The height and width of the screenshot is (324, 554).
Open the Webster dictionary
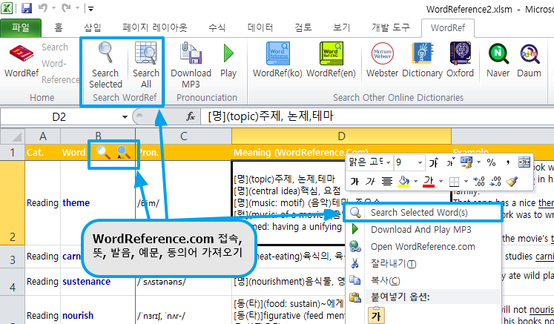(x=382, y=60)
